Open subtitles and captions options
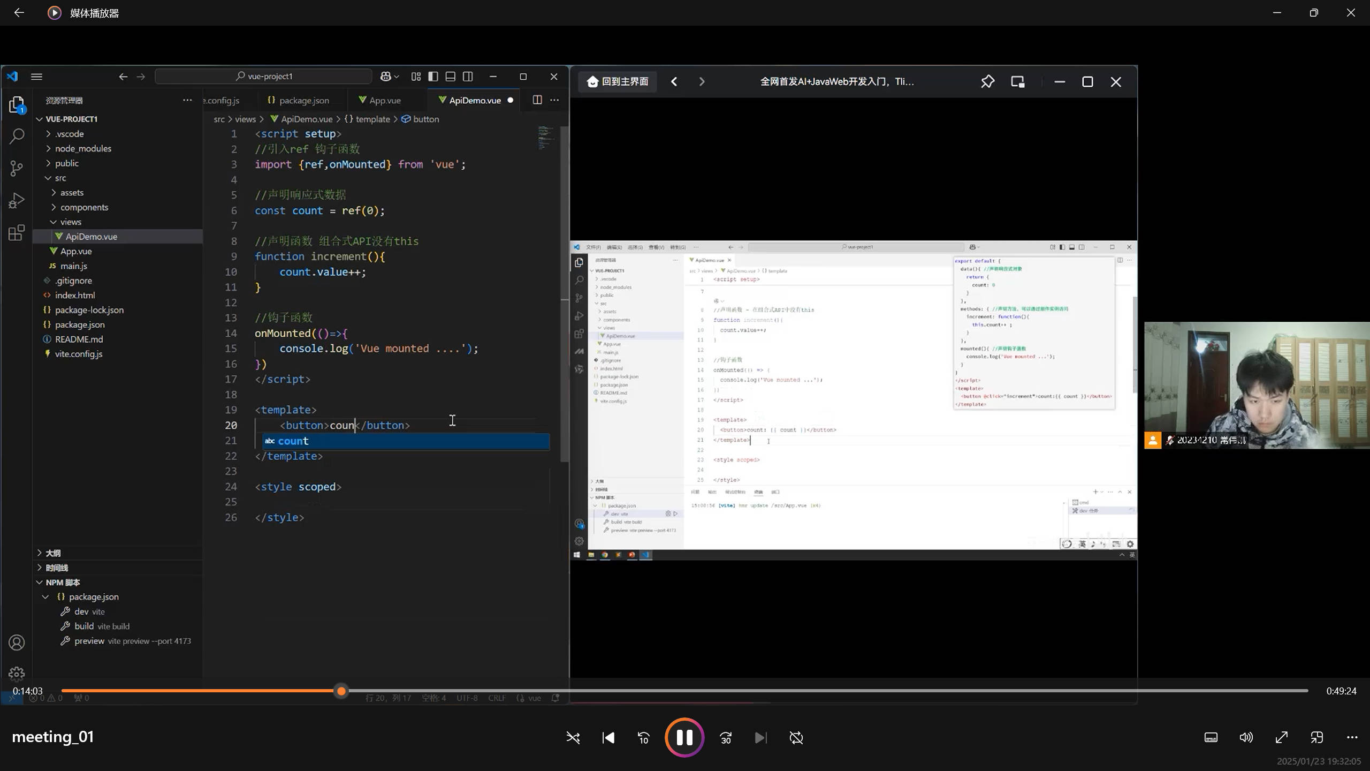1370x771 pixels. tap(1211, 737)
